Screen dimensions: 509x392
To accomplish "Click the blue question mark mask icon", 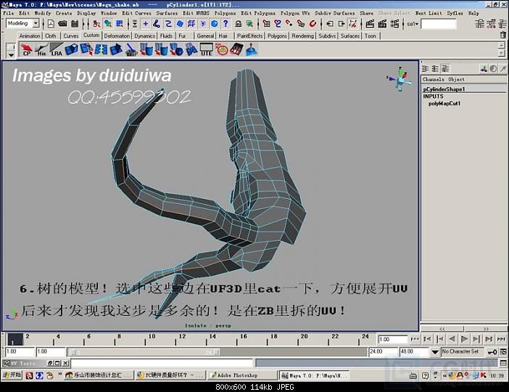I will [225, 23].
